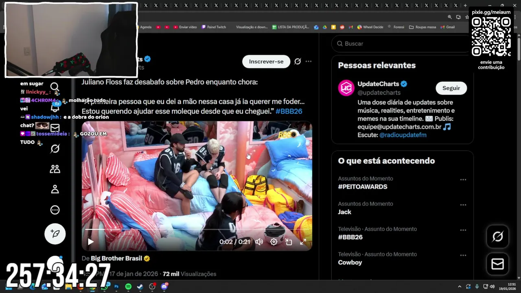521x293 pixels.
Task: Expand the video to fullscreen
Action: (303, 242)
